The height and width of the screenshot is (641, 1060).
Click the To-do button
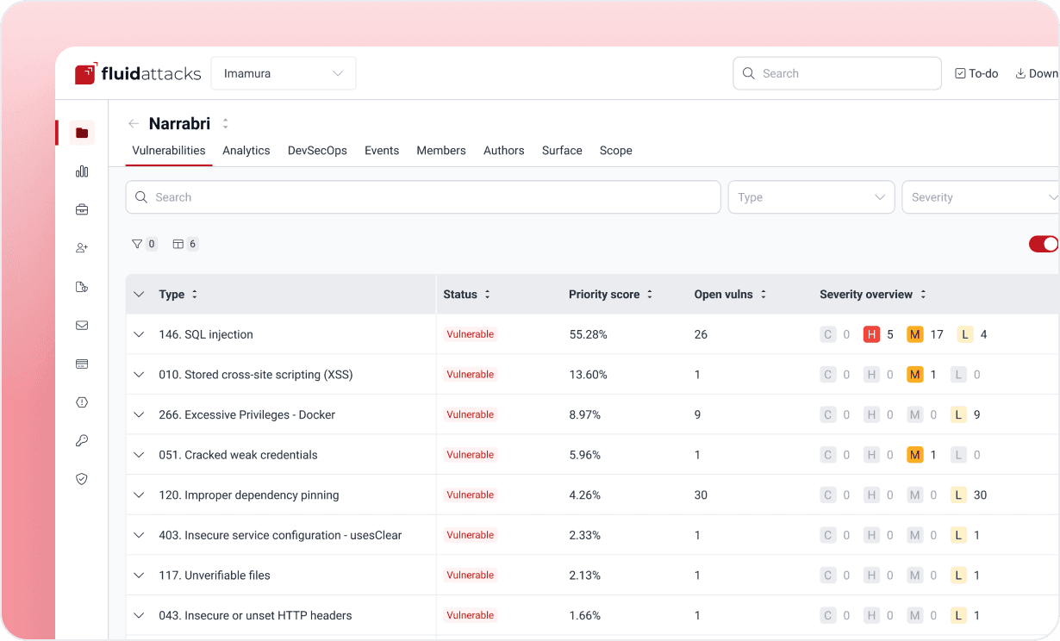(x=976, y=73)
